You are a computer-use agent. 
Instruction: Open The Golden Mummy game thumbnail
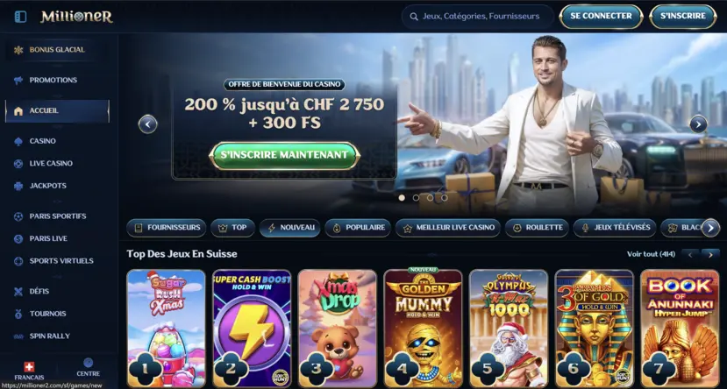[x=423, y=329]
